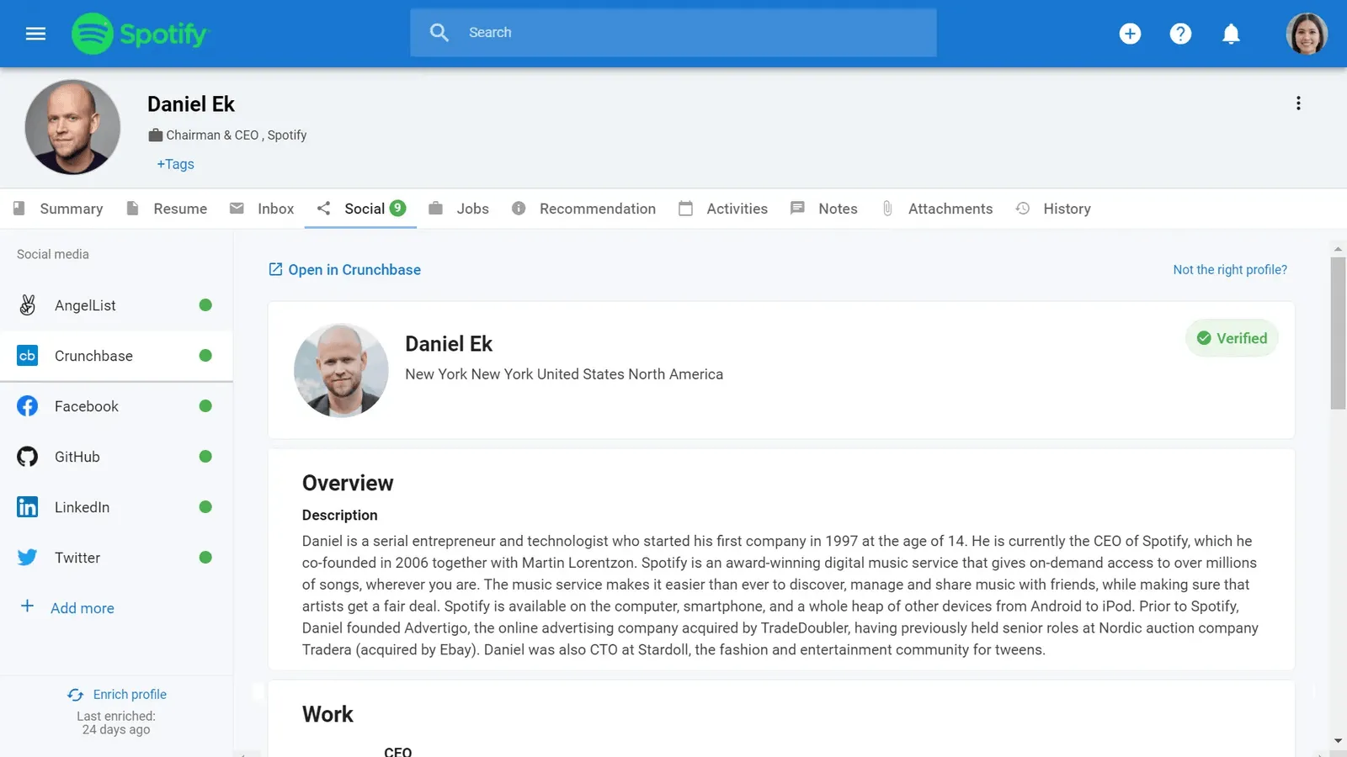Switch to the Attachments tab
Image resolution: width=1347 pixels, height=757 pixels.
tap(950, 209)
